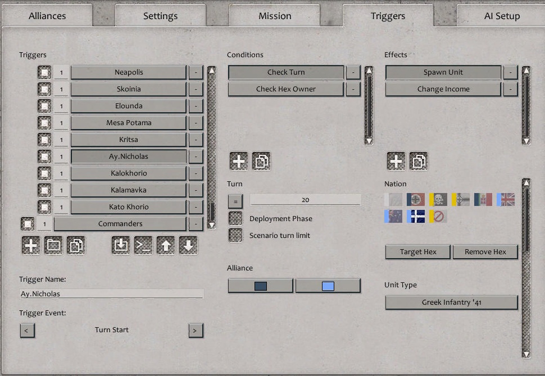Move selected trigger up with arrow icon

point(166,245)
